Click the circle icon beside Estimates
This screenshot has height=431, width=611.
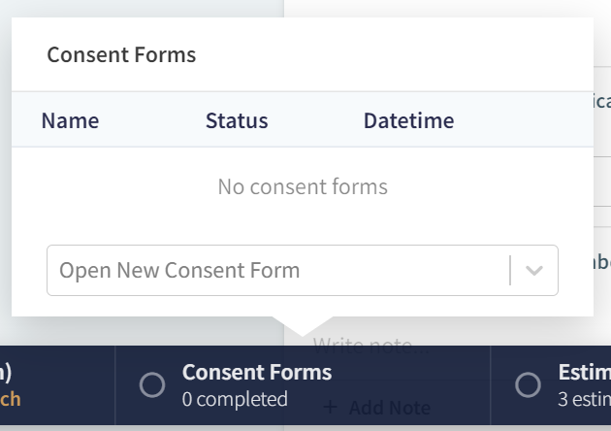point(529,385)
